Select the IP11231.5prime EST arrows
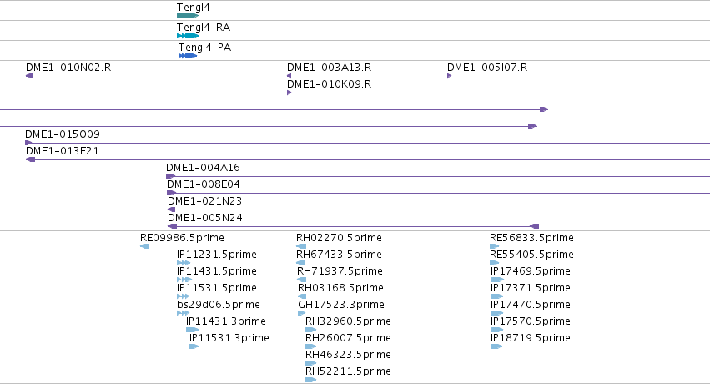This screenshot has height=384, width=710. (184, 263)
